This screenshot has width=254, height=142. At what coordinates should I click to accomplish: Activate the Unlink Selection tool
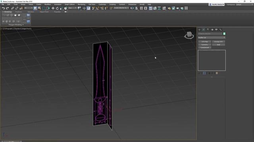point(17,8)
